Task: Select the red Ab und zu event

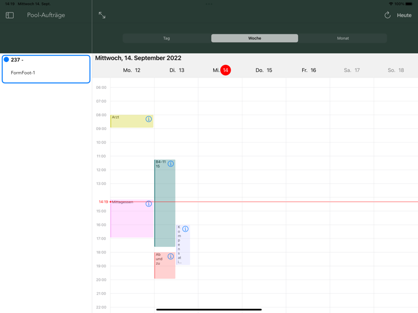Action: [165, 265]
